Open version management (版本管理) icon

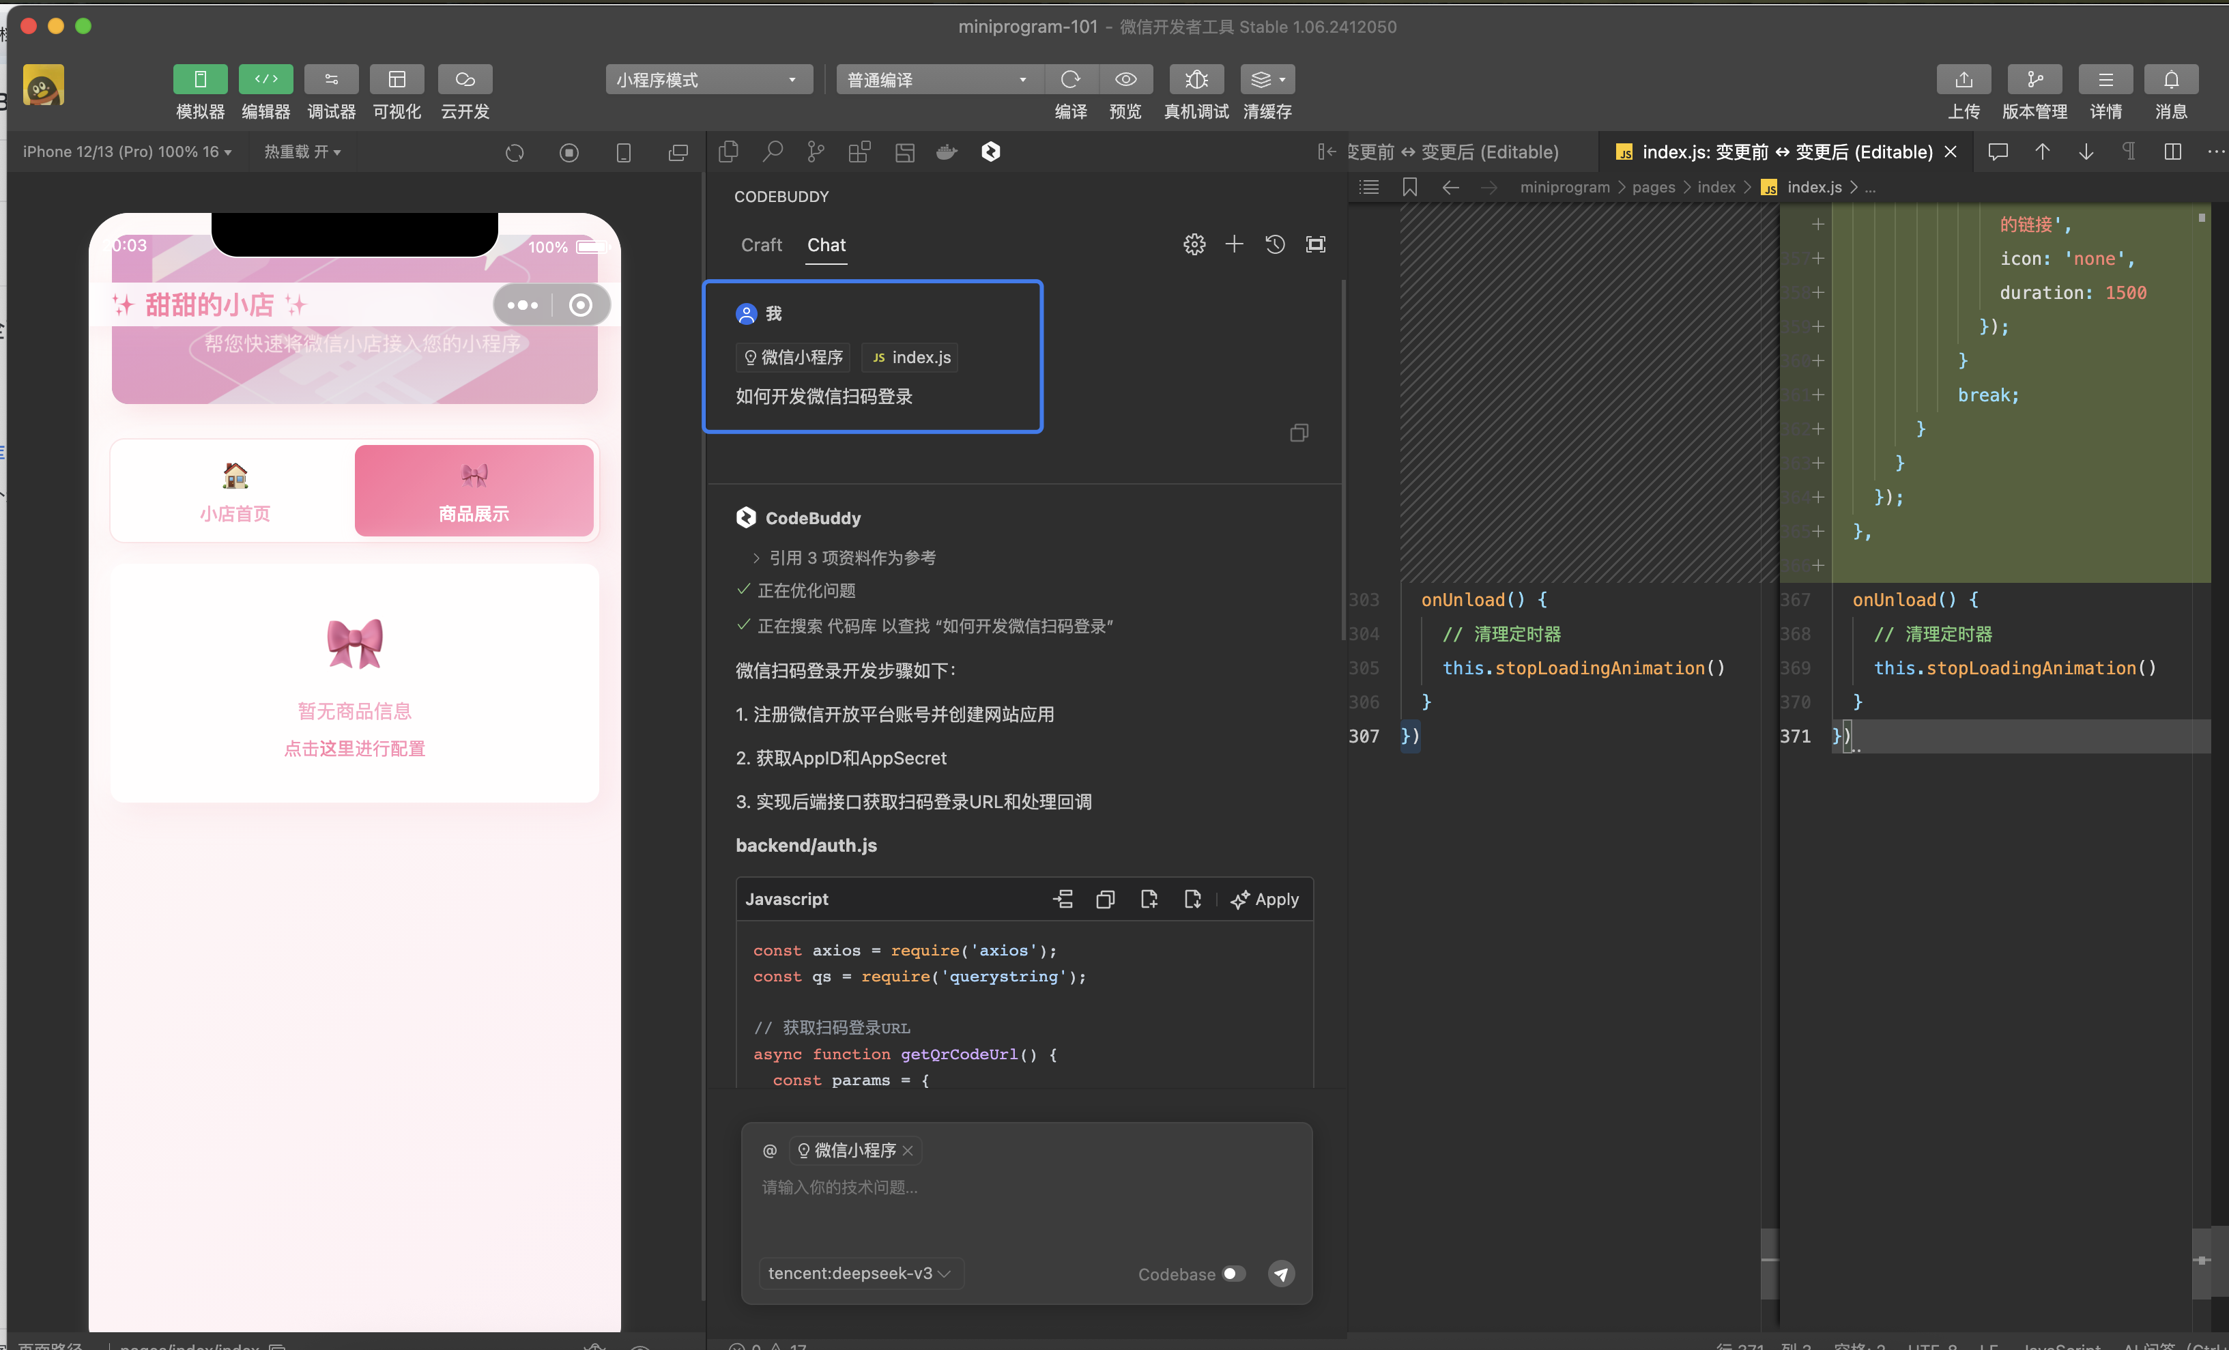pyautogui.click(x=2034, y=80)
